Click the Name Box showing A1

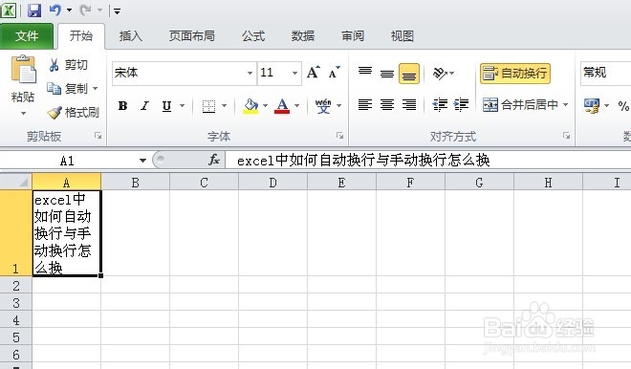(69, 161)
